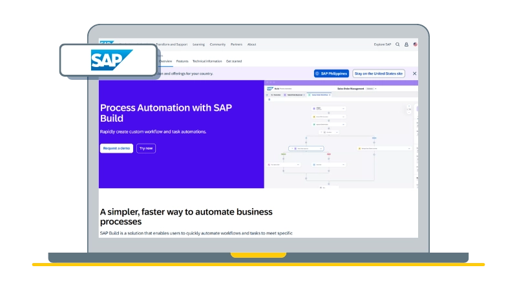Open the user account profile icon
Viewport: 517px width, 290px height.
click(406, 44)
